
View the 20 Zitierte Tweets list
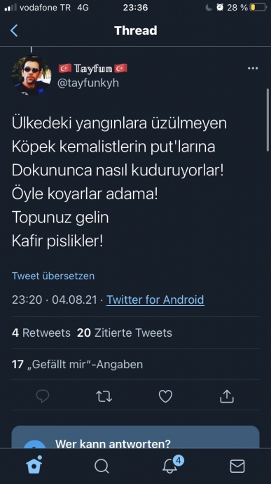click(x=125, y=332)
